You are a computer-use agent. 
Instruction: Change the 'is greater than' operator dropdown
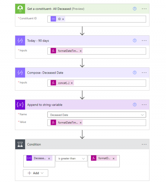71,158
